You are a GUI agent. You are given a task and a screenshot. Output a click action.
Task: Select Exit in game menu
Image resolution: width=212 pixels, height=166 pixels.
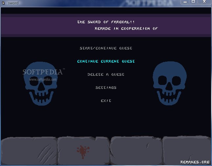[106, 101]
